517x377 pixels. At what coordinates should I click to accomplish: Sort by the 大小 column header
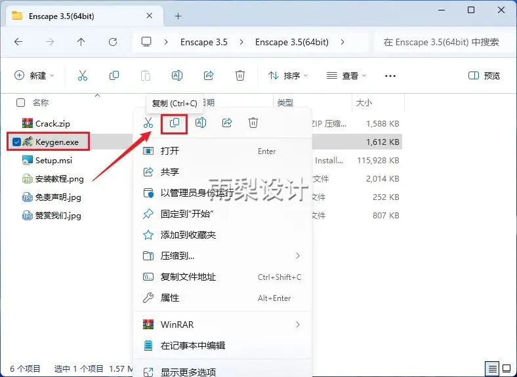[x=364, y=103]
